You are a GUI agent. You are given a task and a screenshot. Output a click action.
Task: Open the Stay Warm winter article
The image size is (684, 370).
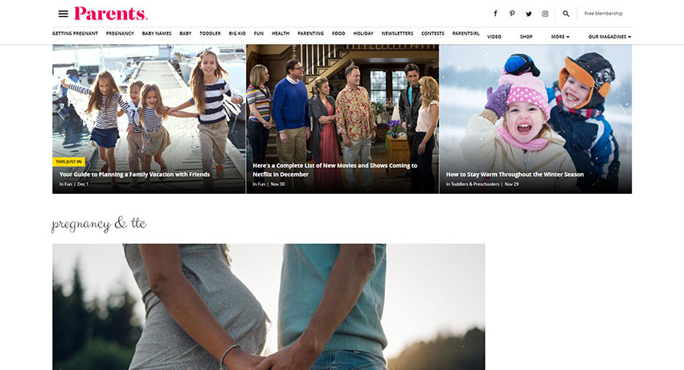(514, 175)
